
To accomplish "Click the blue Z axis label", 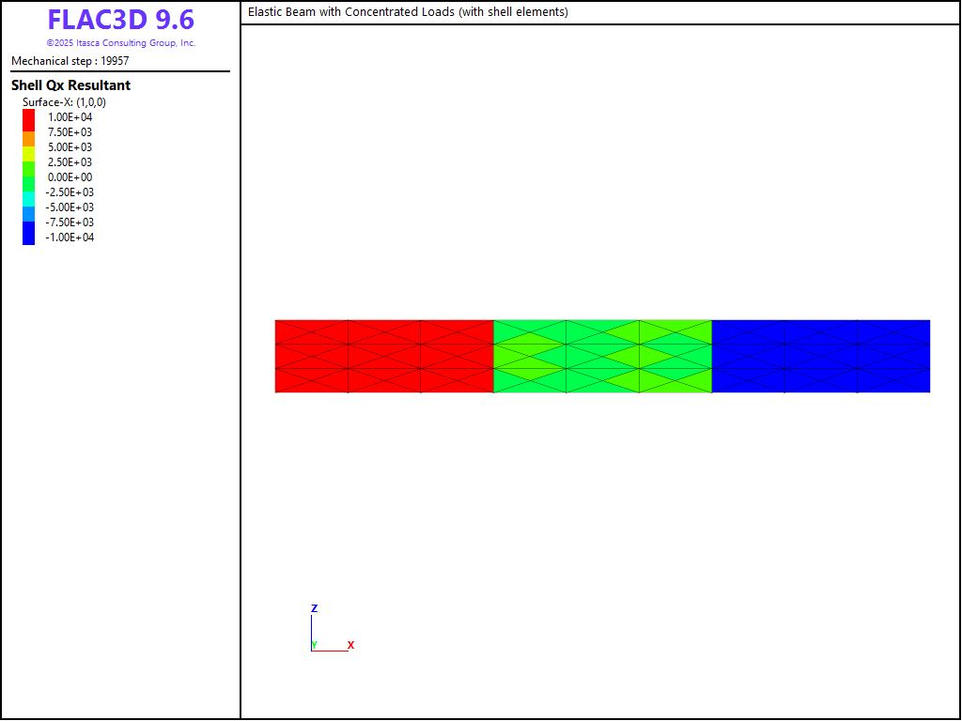I will (x=314, y=609).
